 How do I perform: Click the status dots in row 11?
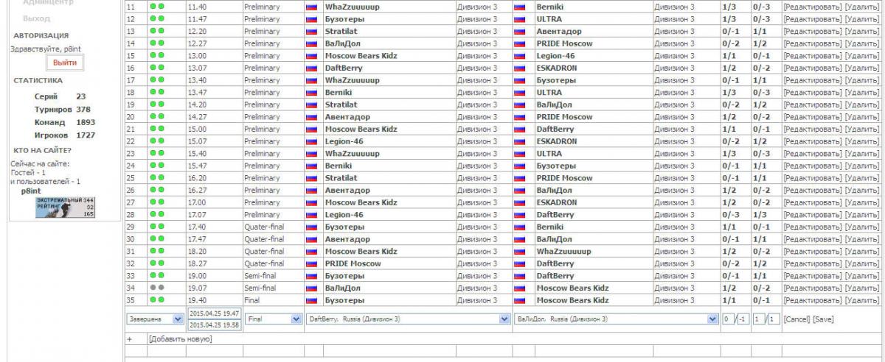pyautogui.click(x=156, y=7)
